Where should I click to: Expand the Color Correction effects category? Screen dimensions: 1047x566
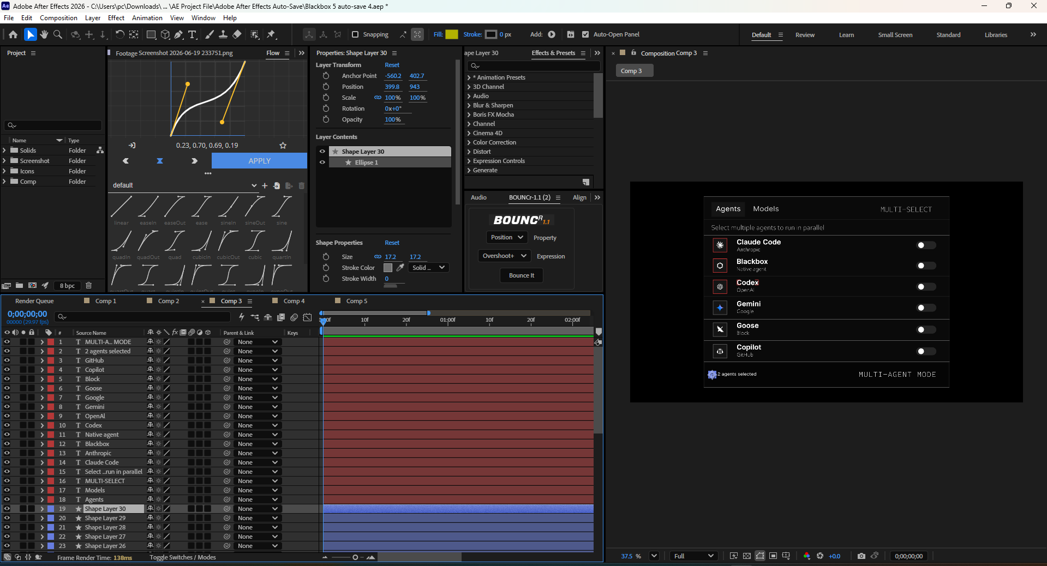pyautogui.click(x=469, y=142)
